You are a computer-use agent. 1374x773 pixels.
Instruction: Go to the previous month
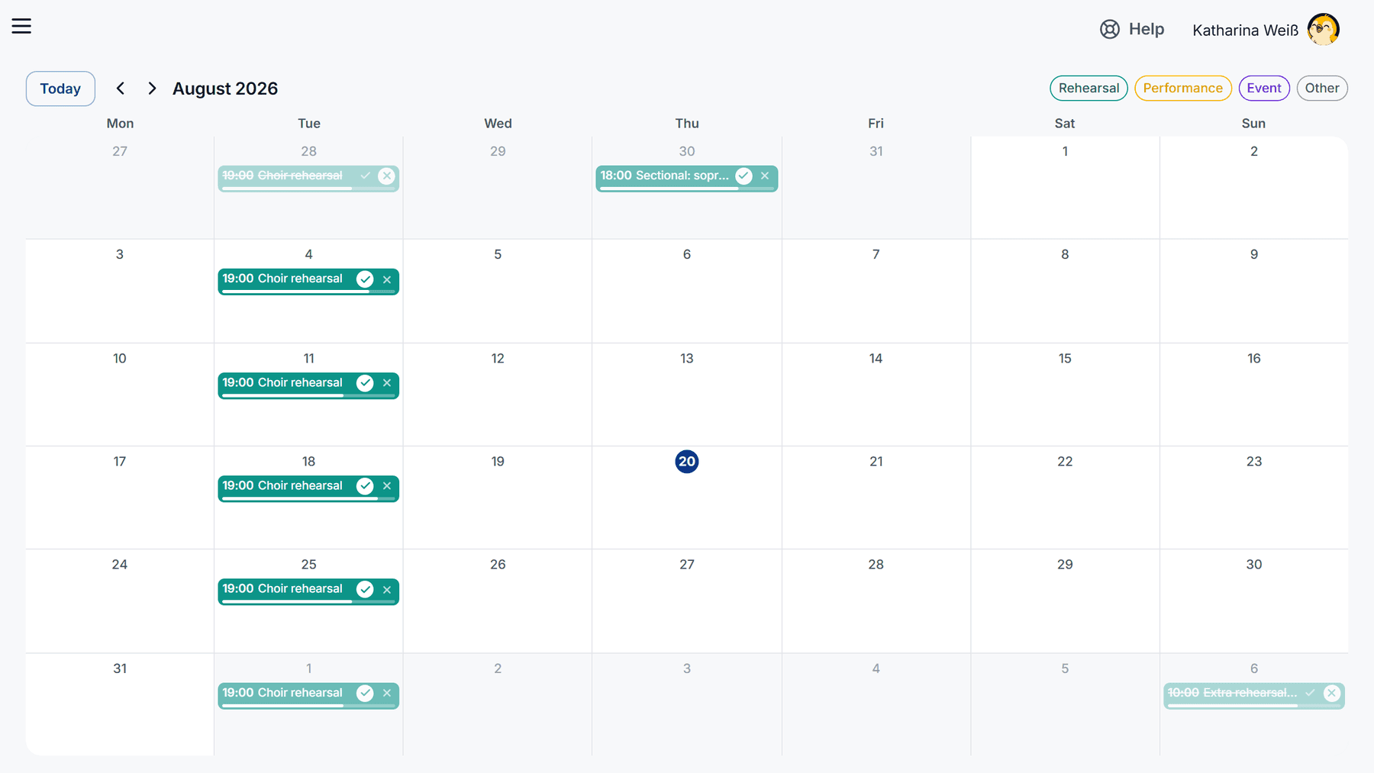121,89
